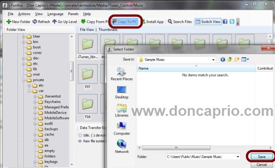Select the MobileDevice folder
The image size is (275, 168).
[55, 113]
